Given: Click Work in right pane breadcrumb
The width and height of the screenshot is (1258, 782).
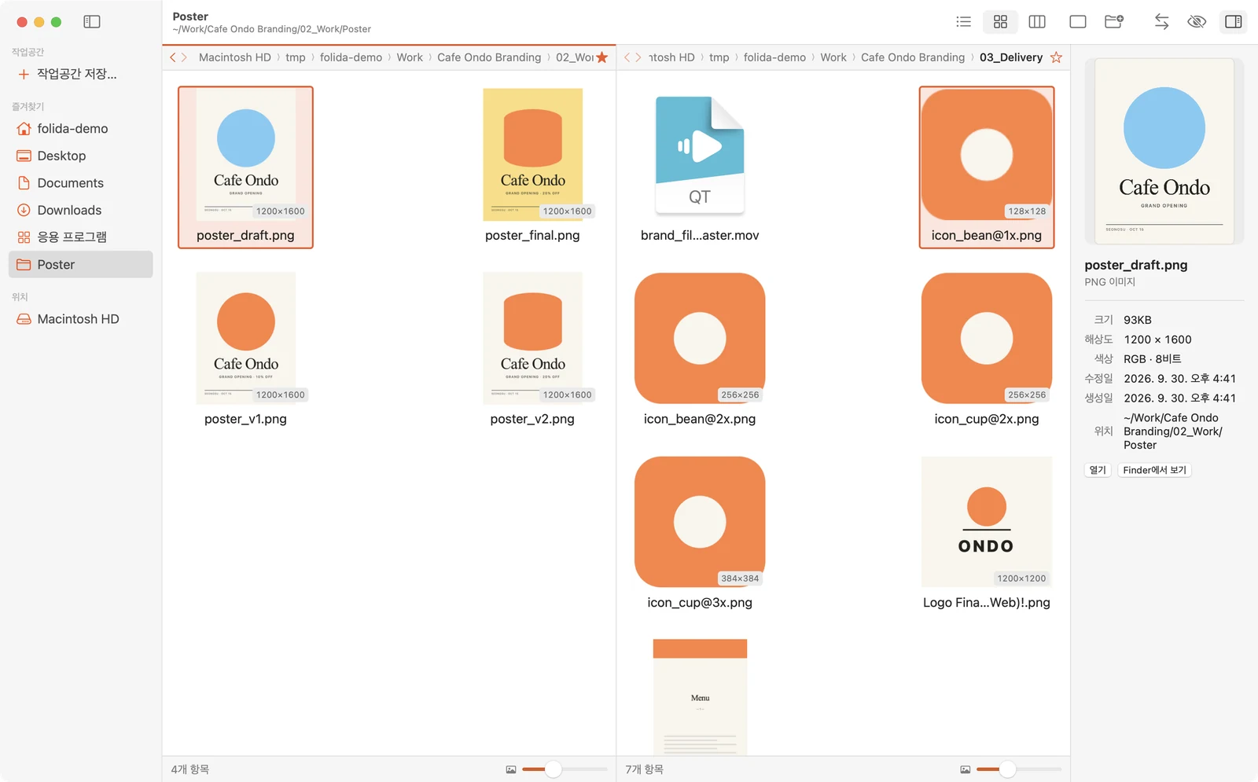Looking at the screenshot, I should pos(833,57).
